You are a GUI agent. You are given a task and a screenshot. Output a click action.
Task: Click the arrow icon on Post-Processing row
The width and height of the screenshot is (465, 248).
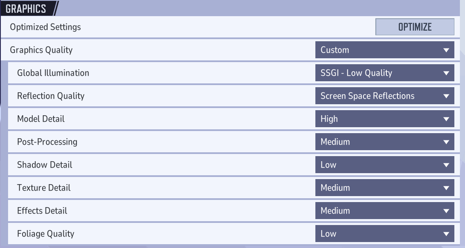(x=446, y=142)
